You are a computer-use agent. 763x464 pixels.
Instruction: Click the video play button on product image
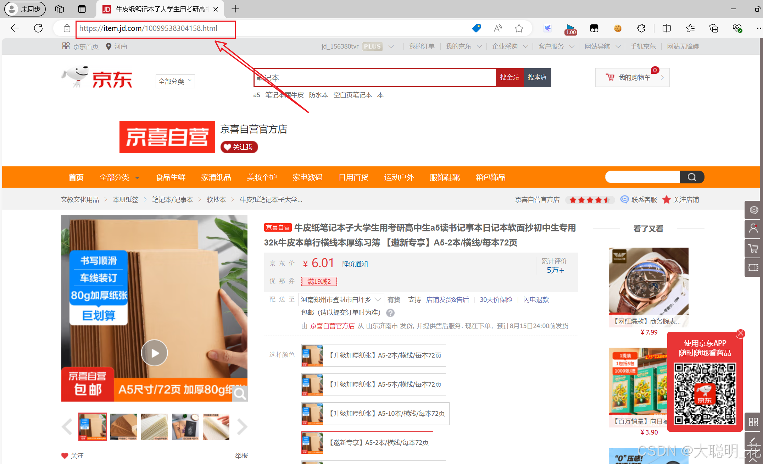point(154,353)
